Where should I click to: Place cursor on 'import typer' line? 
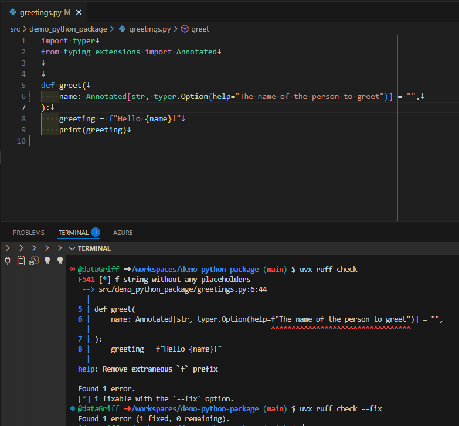click(x=68, y=41)
